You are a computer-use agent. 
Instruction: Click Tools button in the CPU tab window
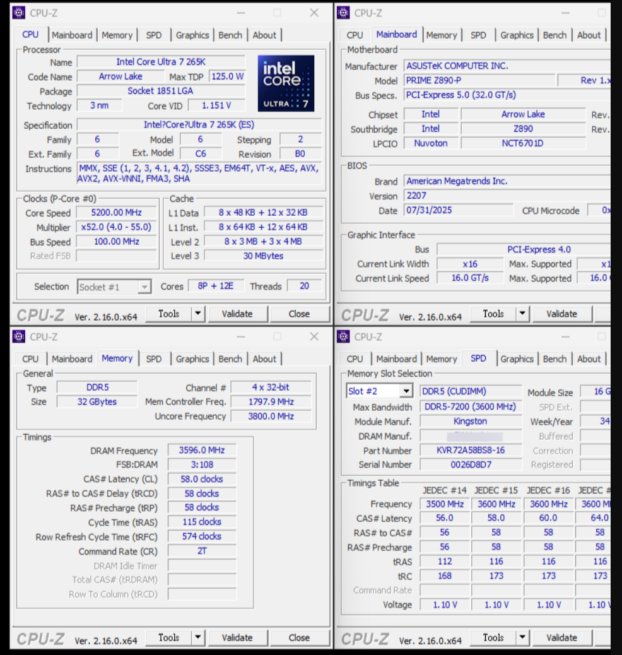point(169,314)
